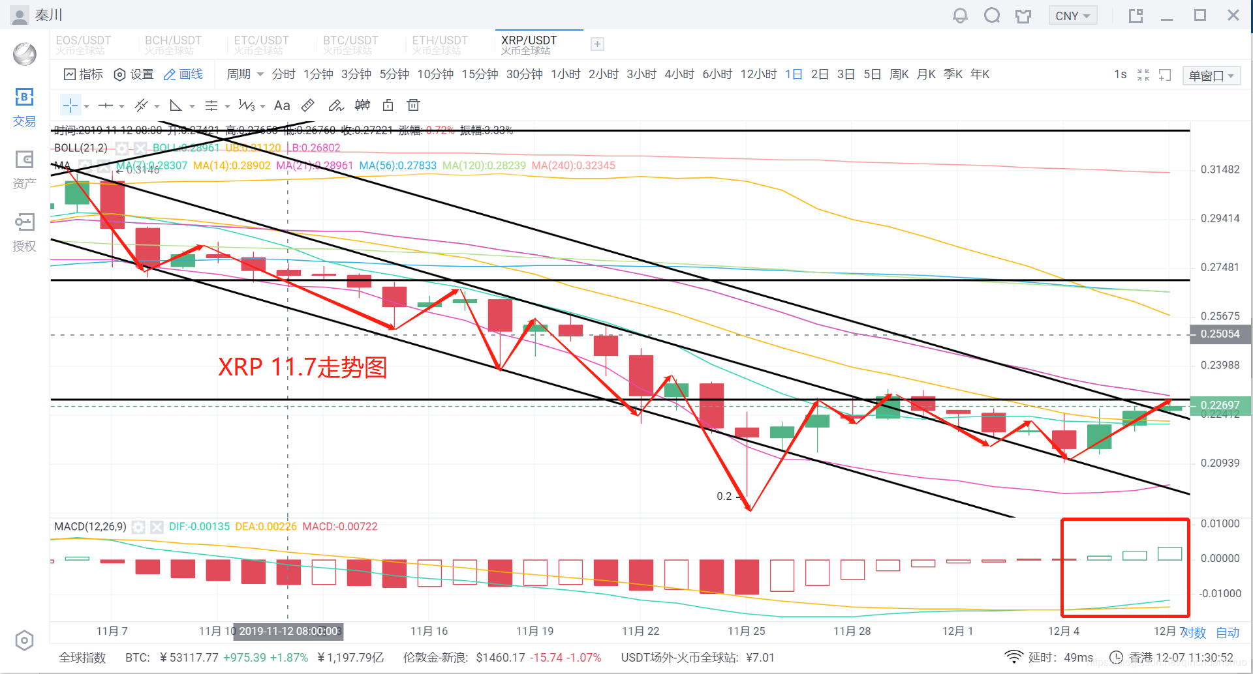Expand channel tool options arrow
The image size is (1253, 674).
tap(157, 106)
